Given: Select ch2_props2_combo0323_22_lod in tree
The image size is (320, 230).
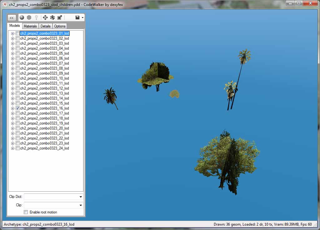Looking at the screenshot, I should pos(44,138).
